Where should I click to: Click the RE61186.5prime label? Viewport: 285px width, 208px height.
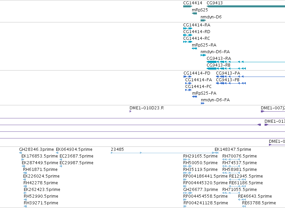[x=246, y=183]
